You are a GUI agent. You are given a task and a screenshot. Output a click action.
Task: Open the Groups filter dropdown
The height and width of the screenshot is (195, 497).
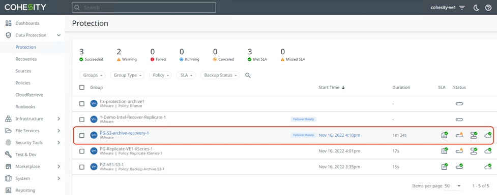pyautogui.click(x=92, y=75)
